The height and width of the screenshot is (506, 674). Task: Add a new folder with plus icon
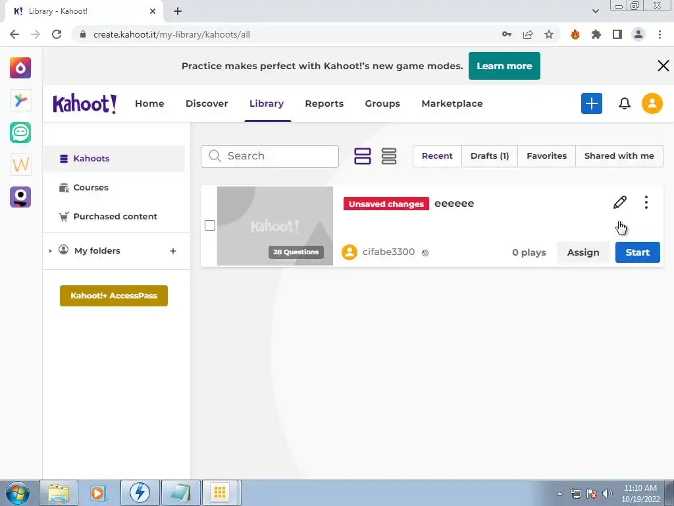tap(173, 251)
